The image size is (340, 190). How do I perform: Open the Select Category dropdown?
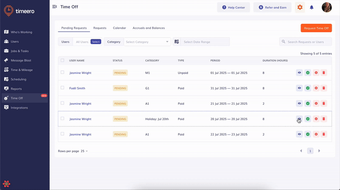pos(147,42)
